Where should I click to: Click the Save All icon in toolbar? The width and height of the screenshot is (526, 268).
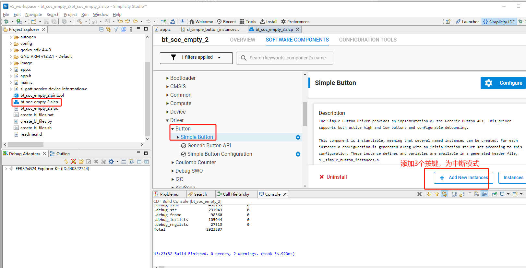(54, 21)
